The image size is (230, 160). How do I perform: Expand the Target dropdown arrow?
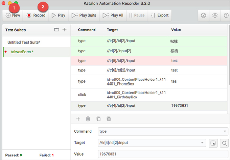(x=202, y=143)
